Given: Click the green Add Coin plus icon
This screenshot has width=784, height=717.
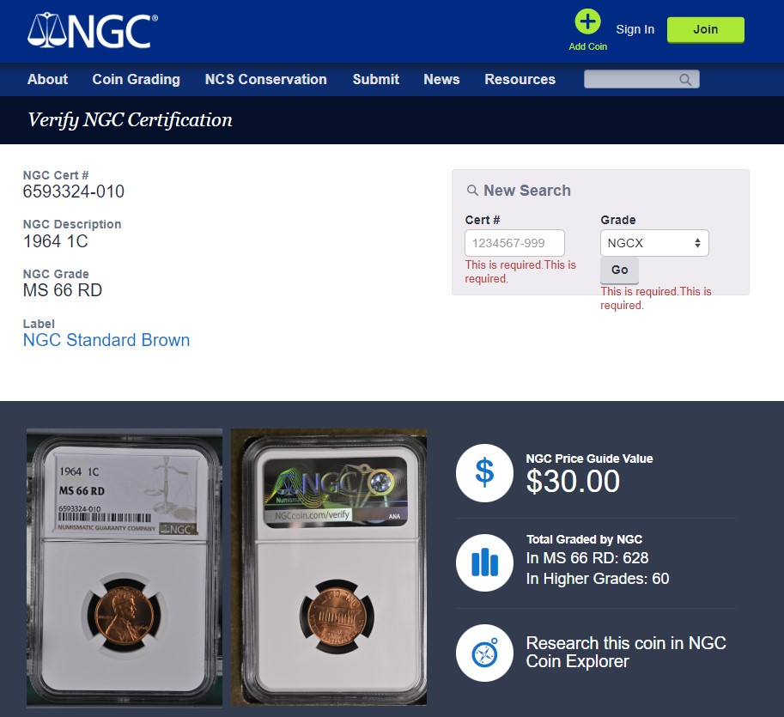Looking at the screenshot, I should pyautogui.click(x=587, y=22).
